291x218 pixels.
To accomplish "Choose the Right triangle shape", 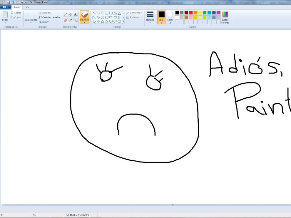I will (94, 17).
